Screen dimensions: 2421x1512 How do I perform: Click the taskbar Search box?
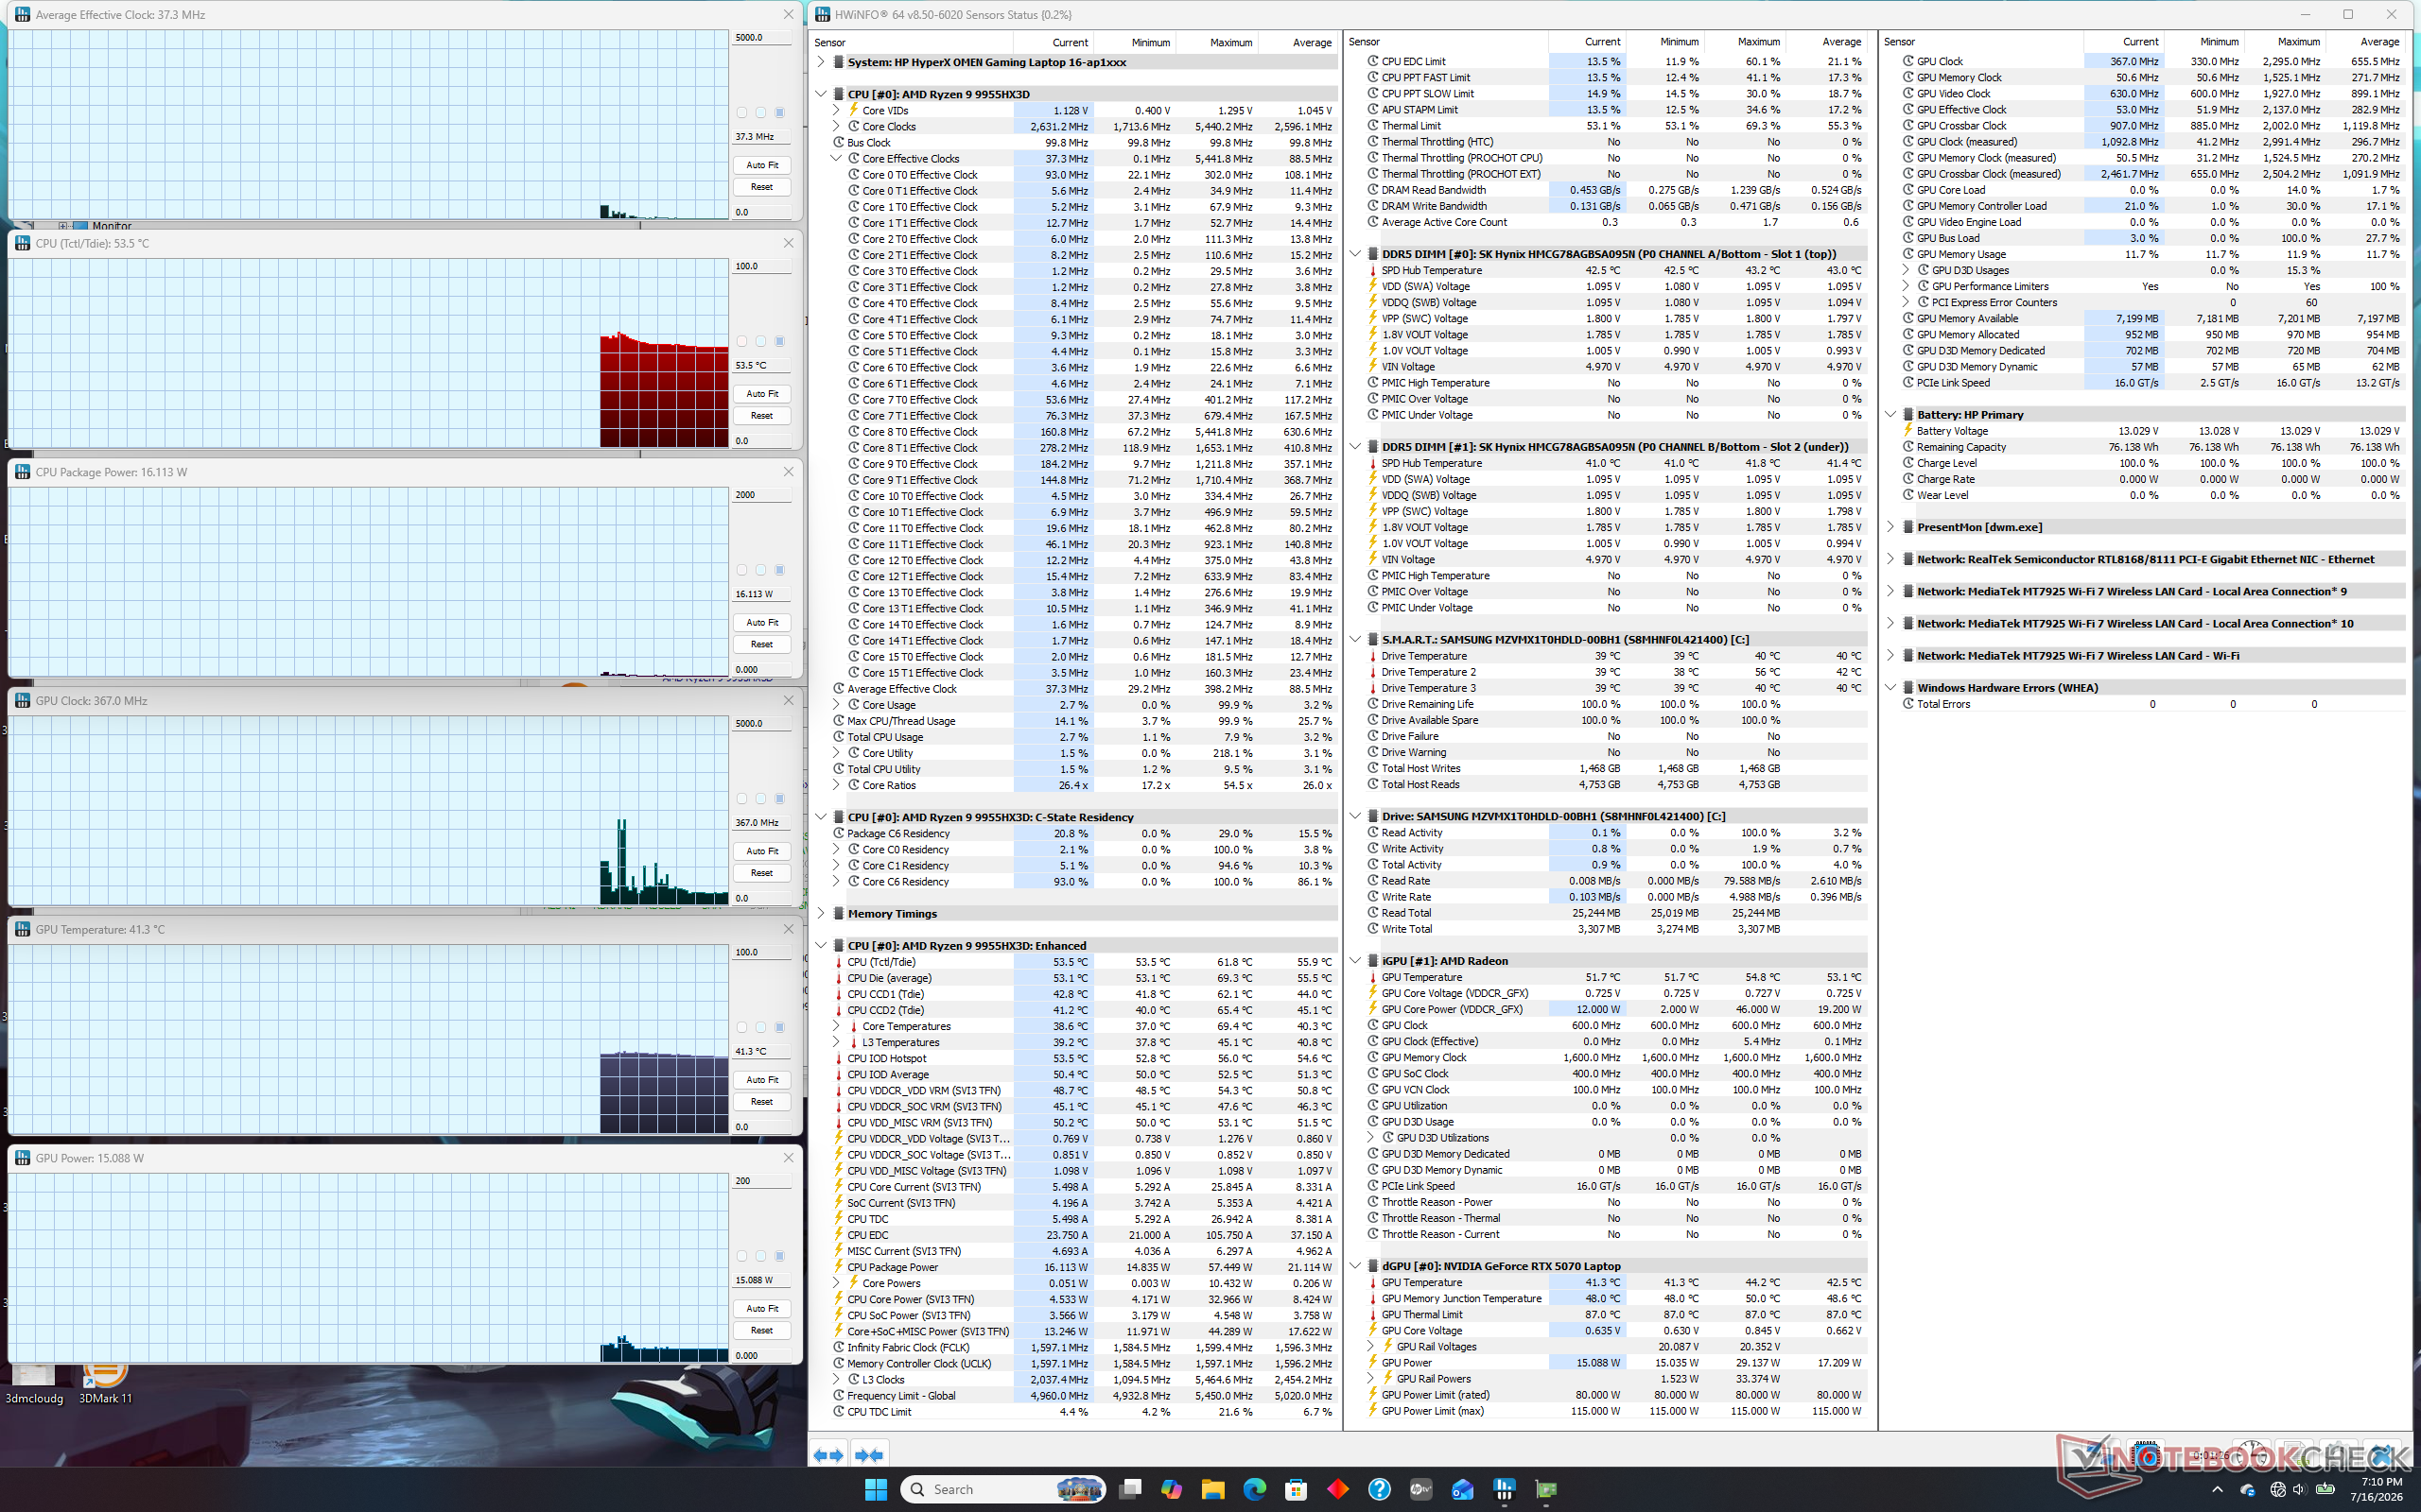pos(1003,1489)
